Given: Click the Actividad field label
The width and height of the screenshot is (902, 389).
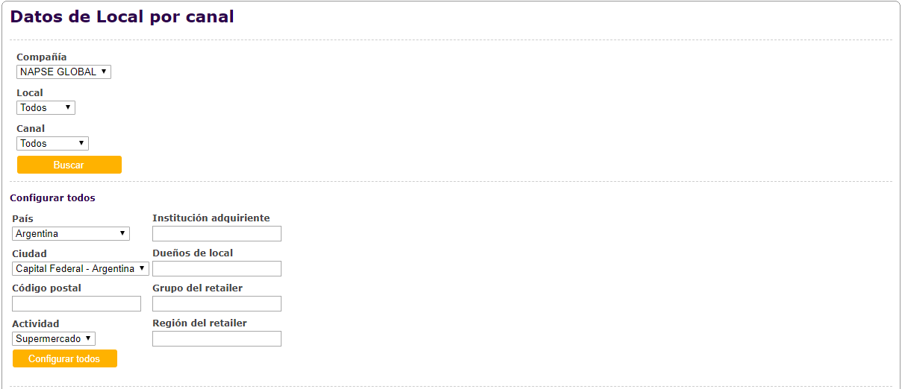Looking at the screenshot, I should click(x=36, y=324).
